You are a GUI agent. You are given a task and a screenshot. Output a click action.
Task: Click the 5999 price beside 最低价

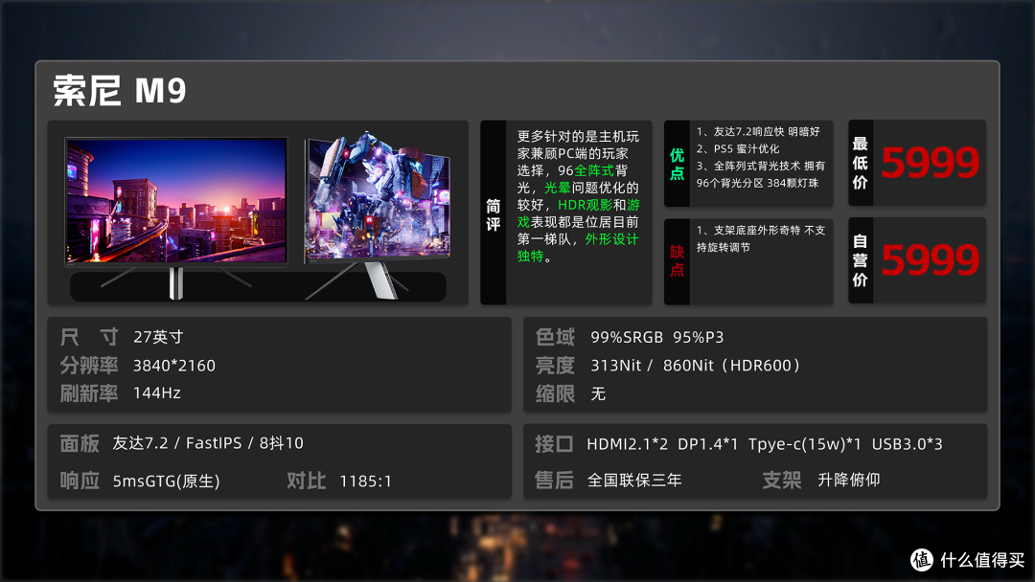click(930, 162)
